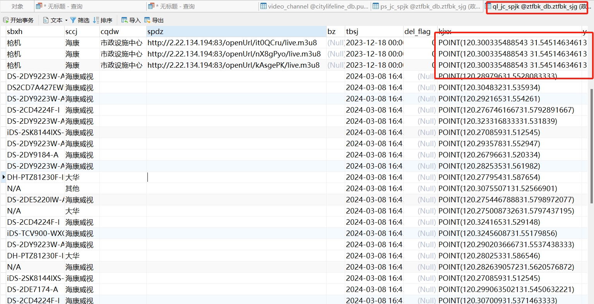Select the sbxh column header
594x304 pixels.
[35, 32]
